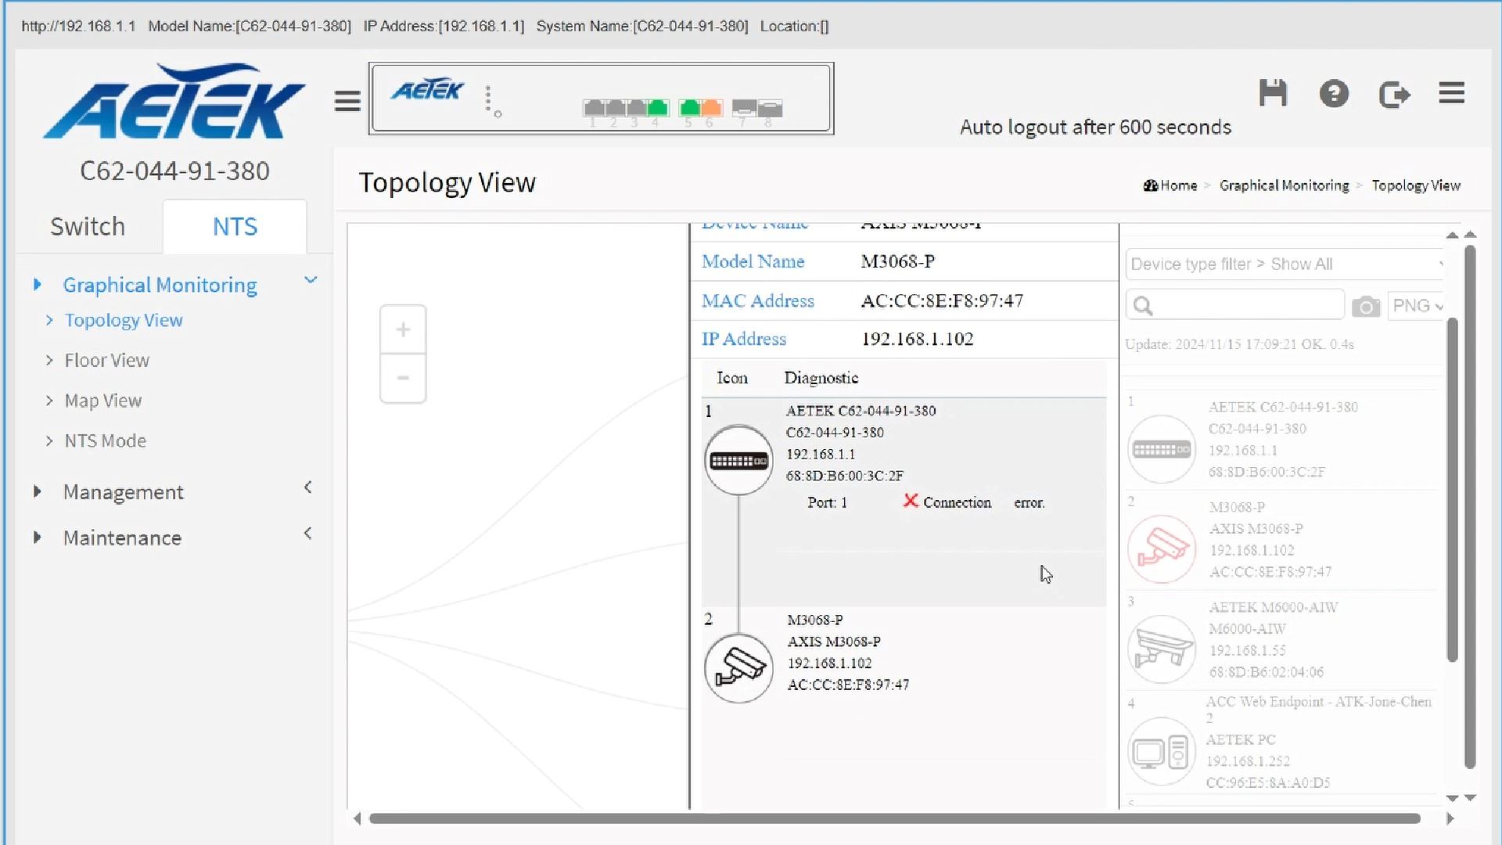
Task: Click the camera snapshot icon
Action: 1366,306
